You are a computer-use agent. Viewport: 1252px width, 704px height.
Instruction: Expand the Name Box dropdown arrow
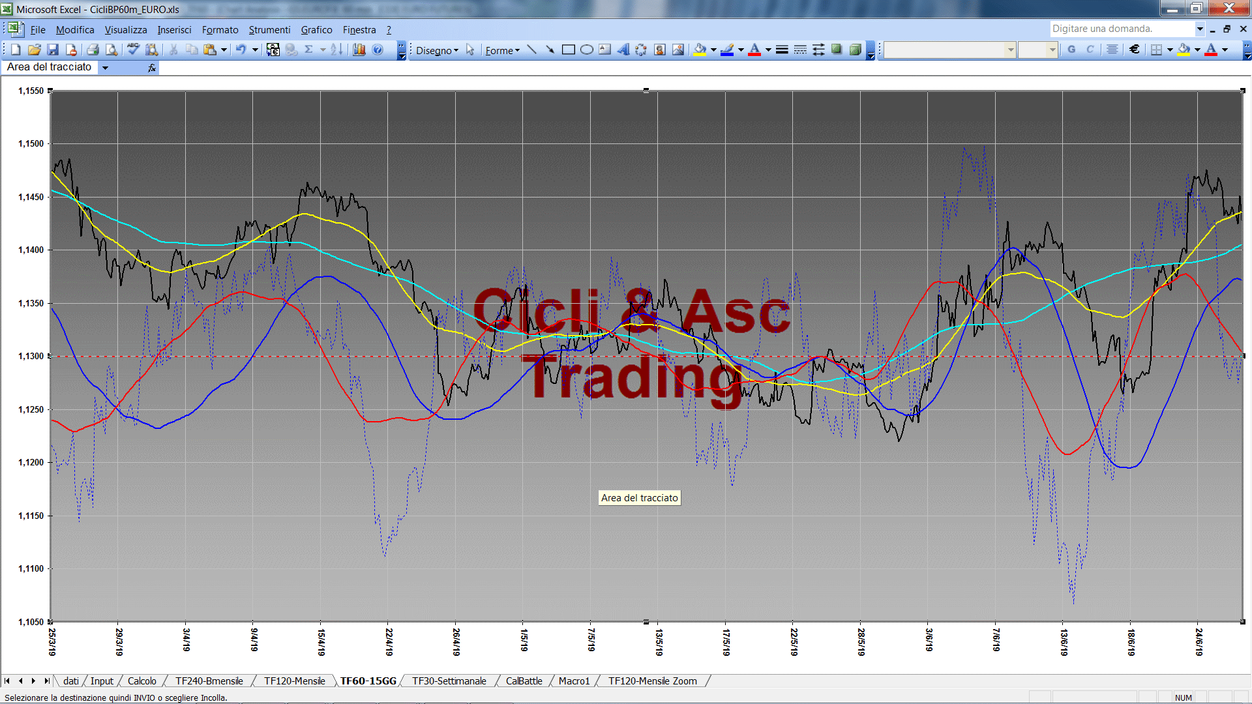tap(105, 67)
